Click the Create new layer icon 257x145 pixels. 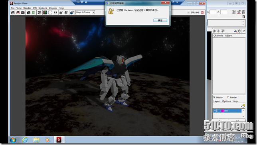click(243, 106)
